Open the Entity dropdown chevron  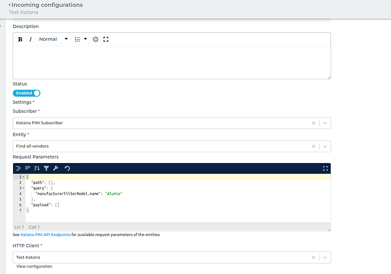pyautogui.click(x=325, y=146)
